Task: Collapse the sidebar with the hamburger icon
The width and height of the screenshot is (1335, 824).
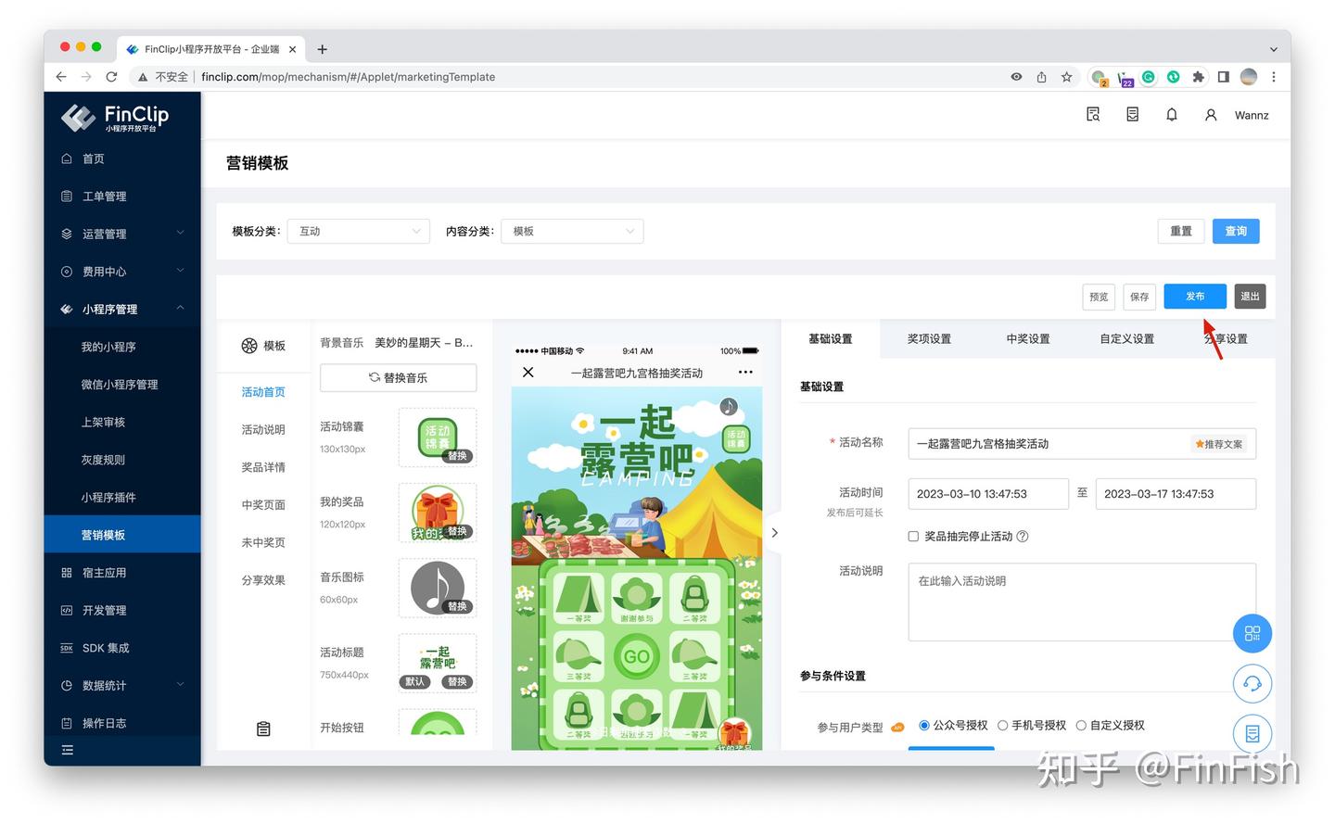Action: pyautogui.click(x=67, y=750)
